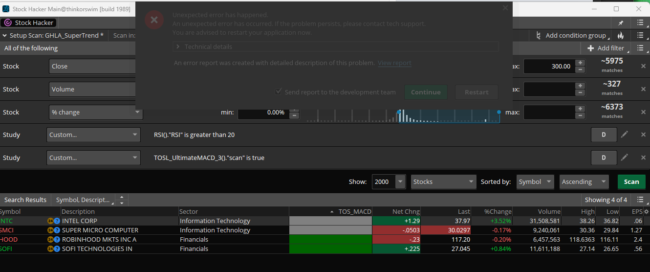Open the column settings gear in the results header
Screen dimensions: 650x272
click(x=647, y=212)
